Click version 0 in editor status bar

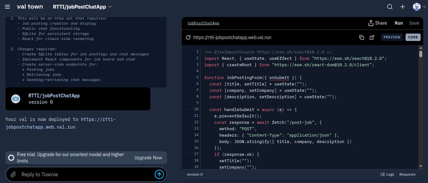click(x=195, y=174)
